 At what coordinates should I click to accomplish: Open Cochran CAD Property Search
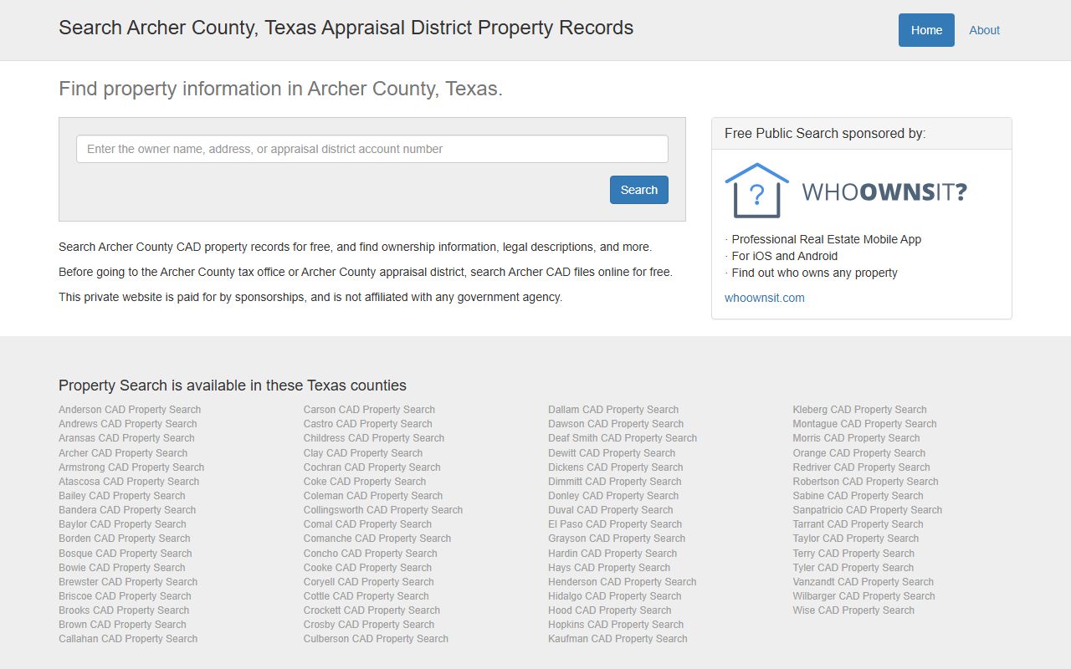[372, 467]
